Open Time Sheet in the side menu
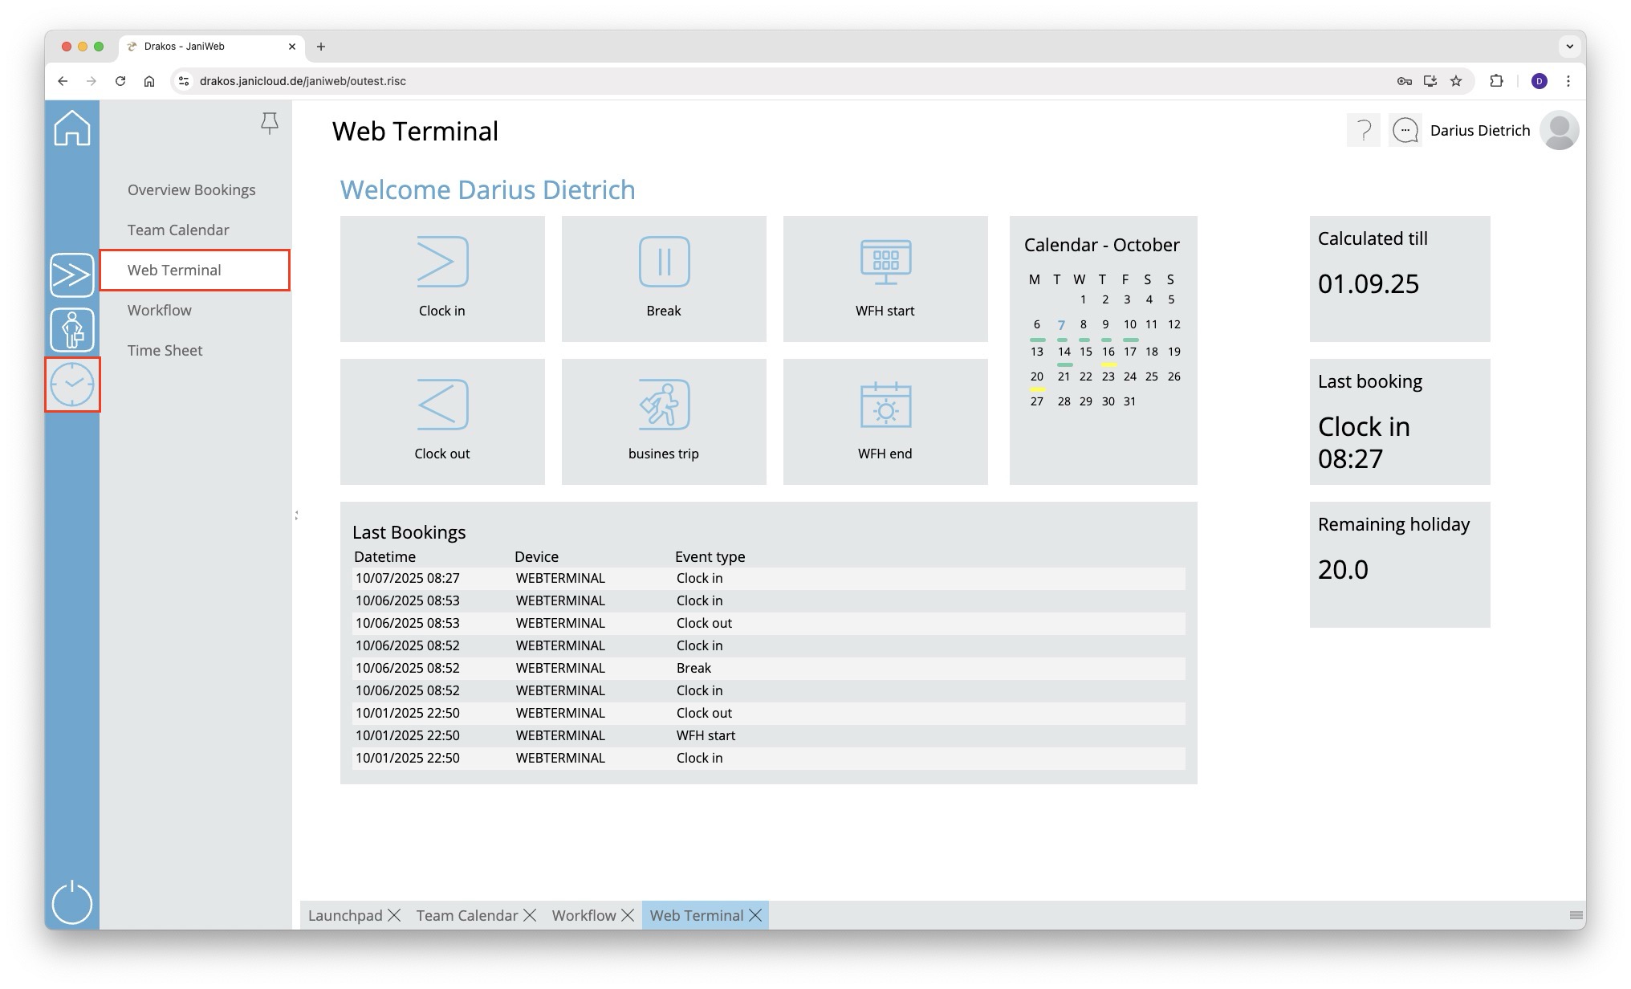 point(165,350)
